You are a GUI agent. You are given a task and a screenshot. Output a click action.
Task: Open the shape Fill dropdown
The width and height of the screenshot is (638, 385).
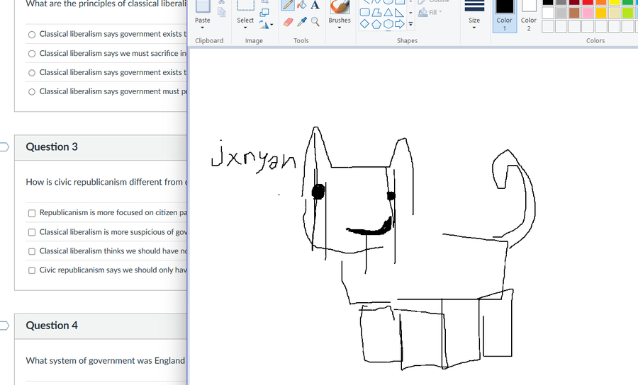440,12
